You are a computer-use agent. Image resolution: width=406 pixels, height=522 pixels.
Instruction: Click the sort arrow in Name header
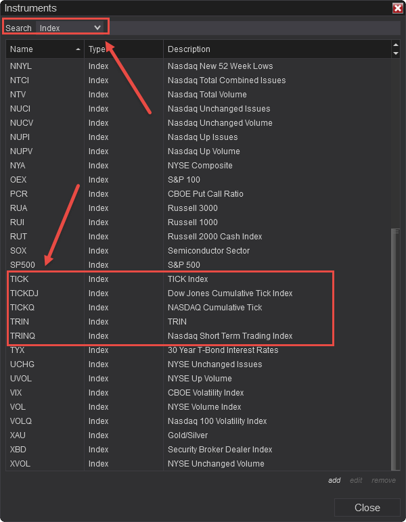78,49
